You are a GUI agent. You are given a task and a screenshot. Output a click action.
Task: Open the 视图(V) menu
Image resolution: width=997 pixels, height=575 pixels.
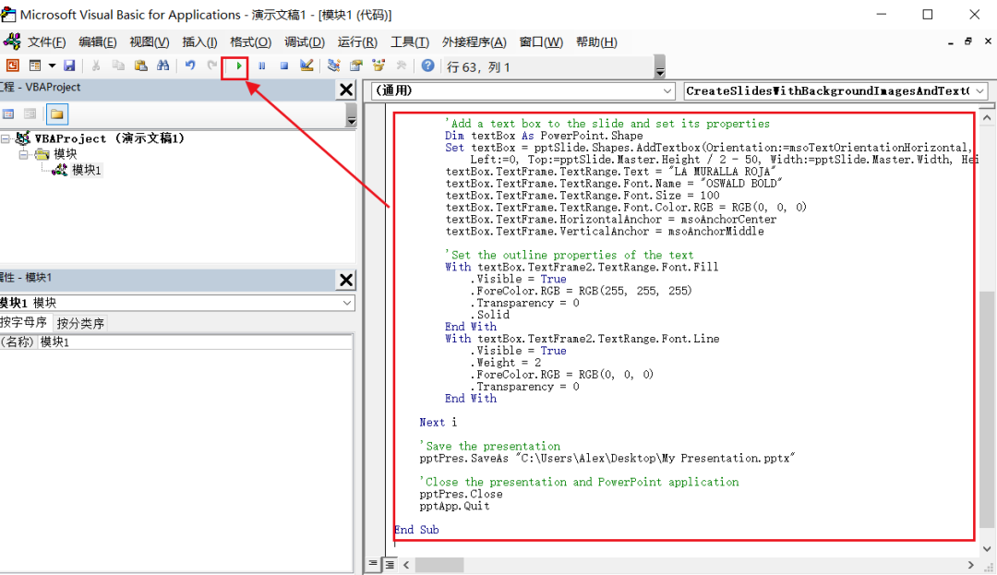tap(149, 42)
